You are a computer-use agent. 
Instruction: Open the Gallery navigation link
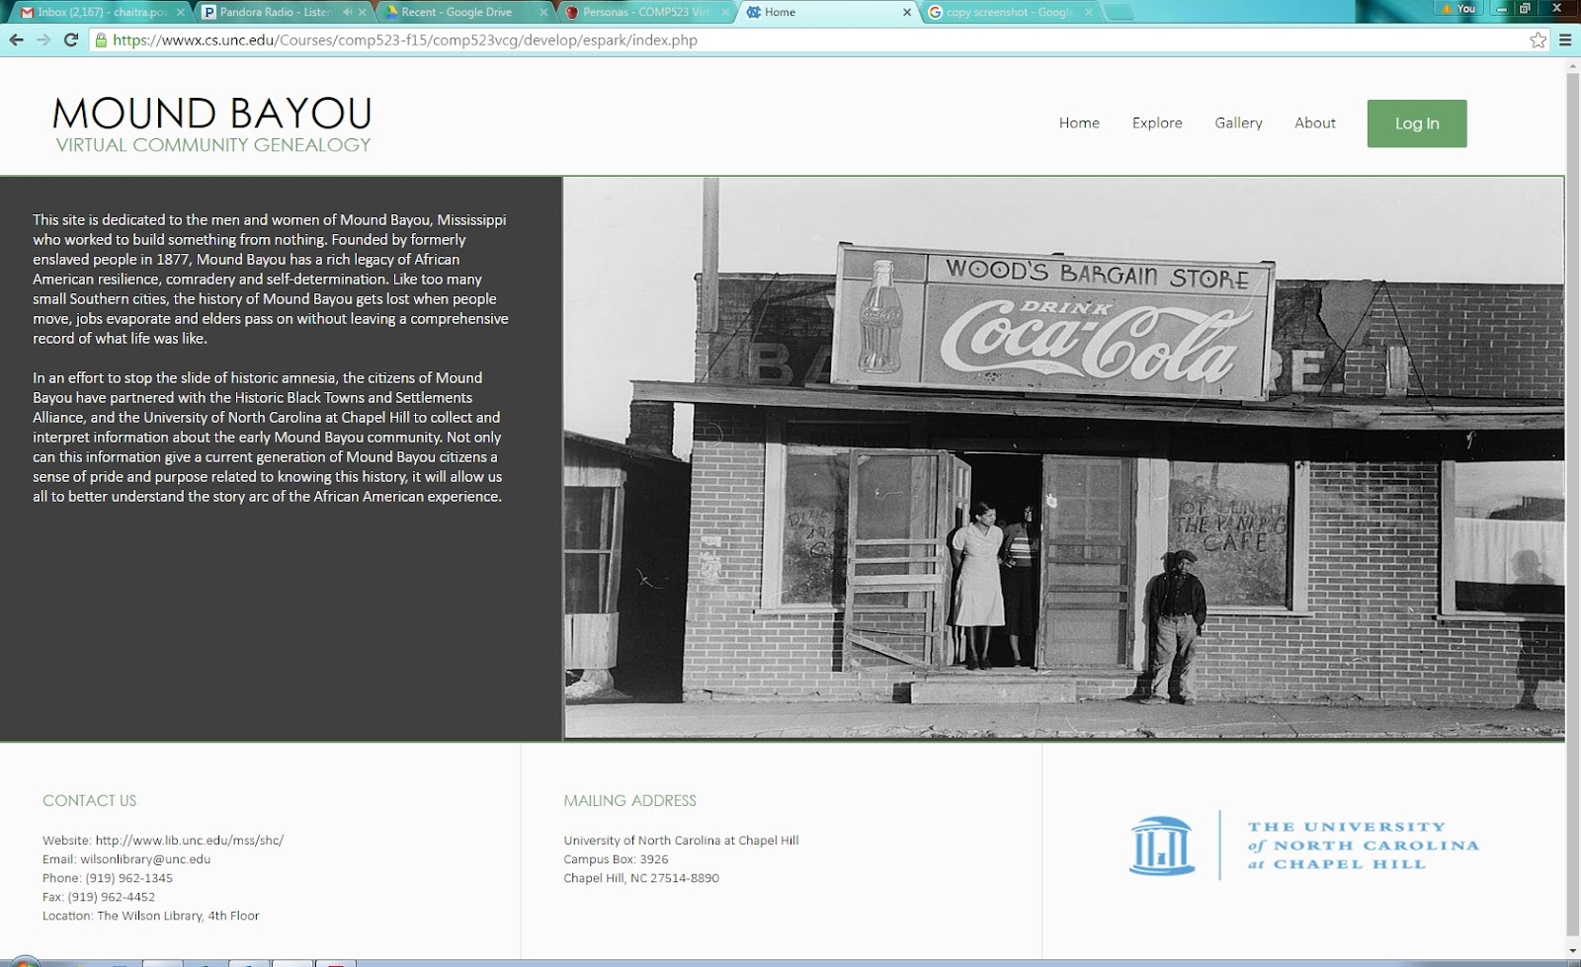[1238, 123]
